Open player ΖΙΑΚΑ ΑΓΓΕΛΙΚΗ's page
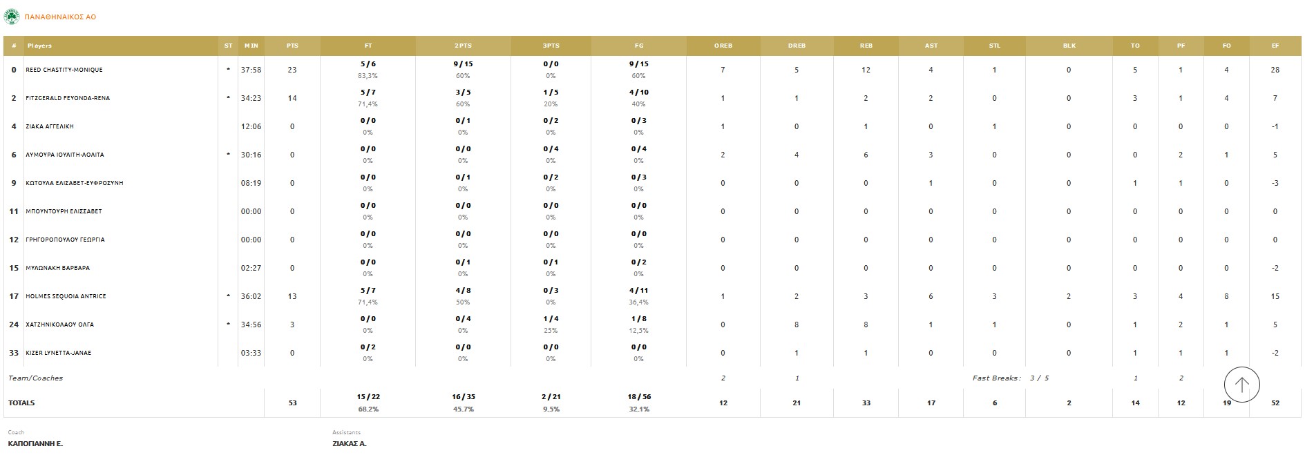The height and width of the screenshot is (455, 1305). coord(50,126)
